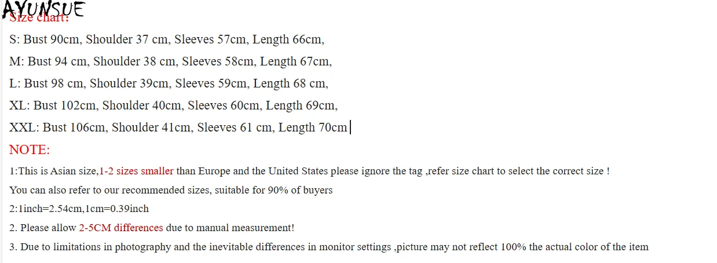This screenshot has width=717, height=263.
Task: Click 'Bust 106cm' in the XXL row
Action: [74, 127]
